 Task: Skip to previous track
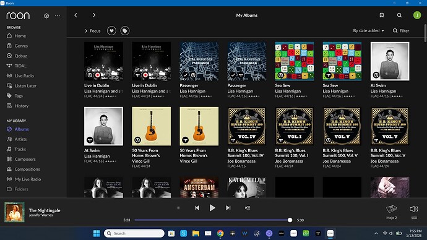coord(197,208)
